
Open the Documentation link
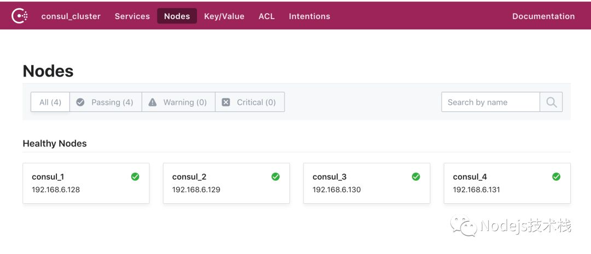pyautogui.click(x=543, y=16)
